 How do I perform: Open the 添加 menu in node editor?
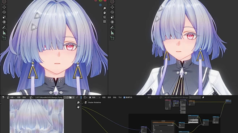115,97
